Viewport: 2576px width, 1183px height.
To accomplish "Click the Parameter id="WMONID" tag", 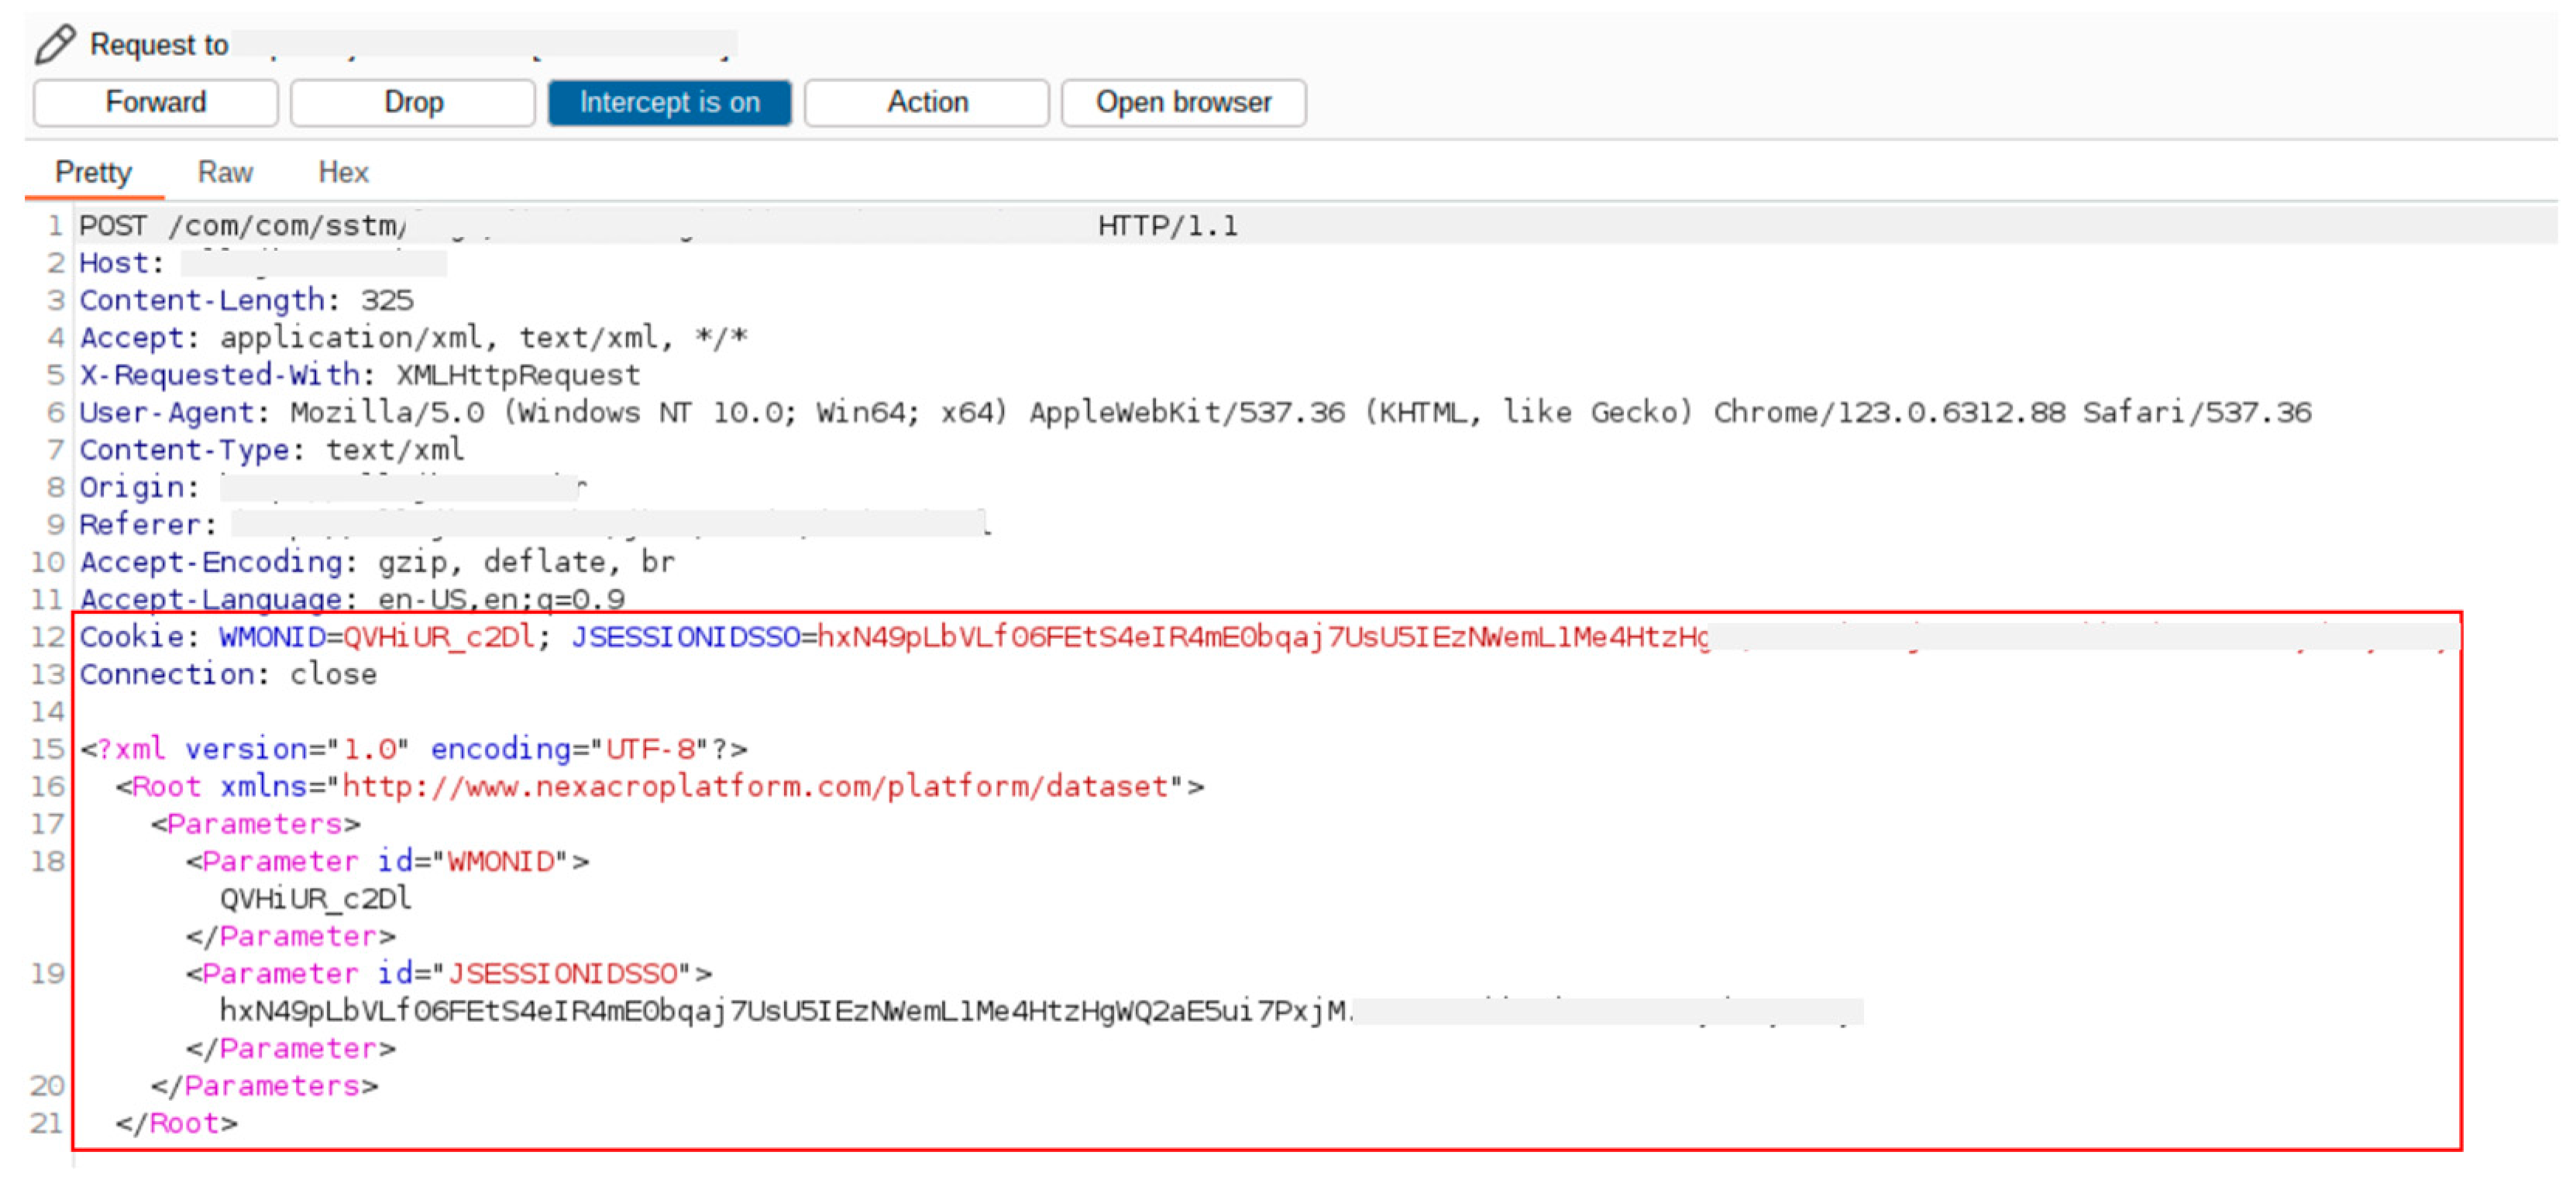I will [x=387, y=862].
